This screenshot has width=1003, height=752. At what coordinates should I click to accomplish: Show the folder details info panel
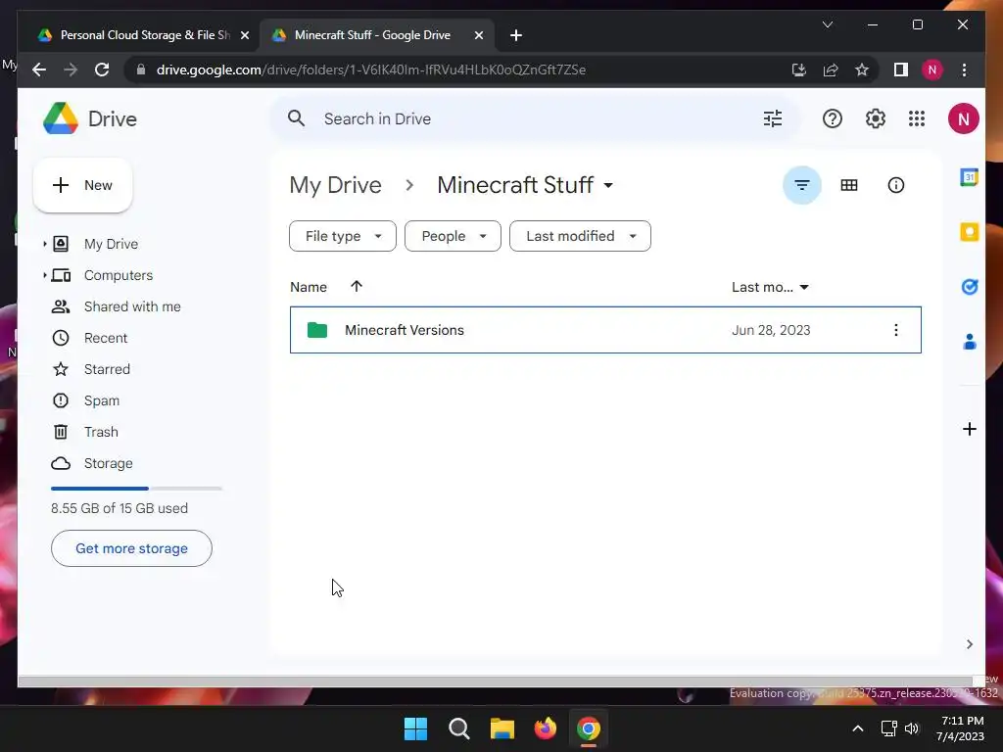tap(895, 185)
